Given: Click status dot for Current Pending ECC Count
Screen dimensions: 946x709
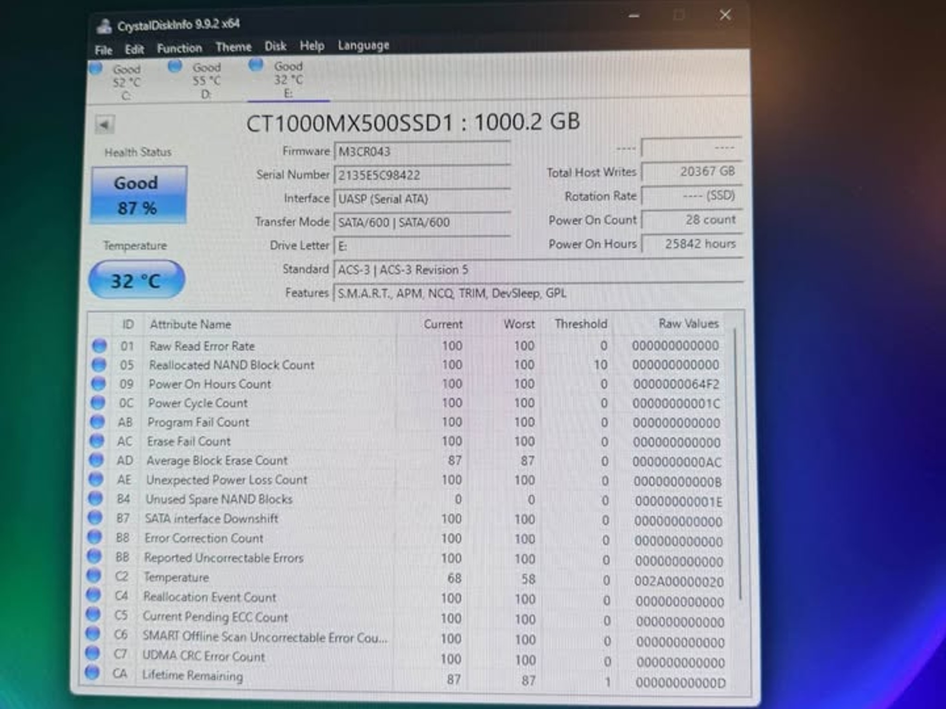Looking at the screenshot, I should (93, 615).
